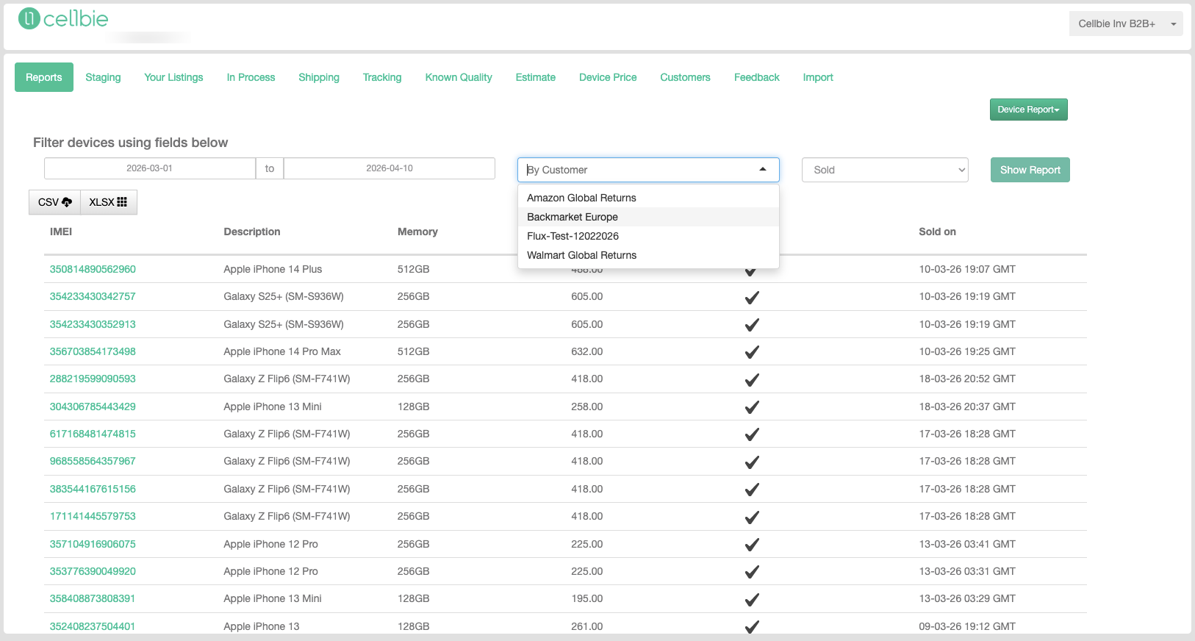The image size is (1195, 641).
Task: Go to the Known Quality tab
Action: pyautogui.click(x=459, y=77)
